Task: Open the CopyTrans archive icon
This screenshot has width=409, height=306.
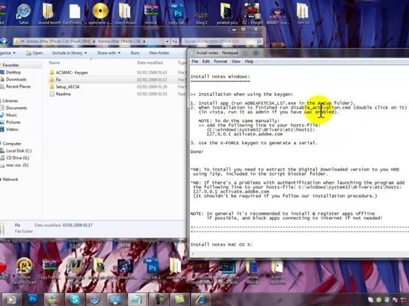Action: click(x=49, y=269)
